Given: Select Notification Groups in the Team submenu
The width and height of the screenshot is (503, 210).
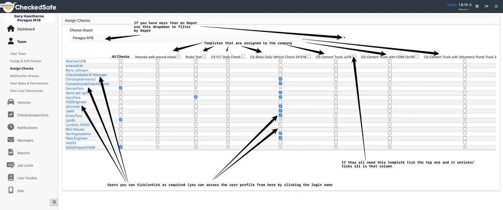Looking at the screenshot, I should pos(24,76).
